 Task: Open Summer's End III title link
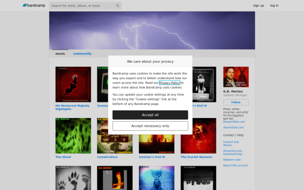[x=152, y=157]
